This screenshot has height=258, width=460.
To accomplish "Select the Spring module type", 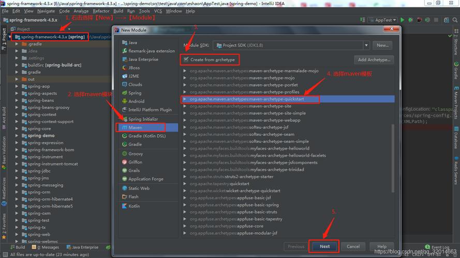I will 131,93.
